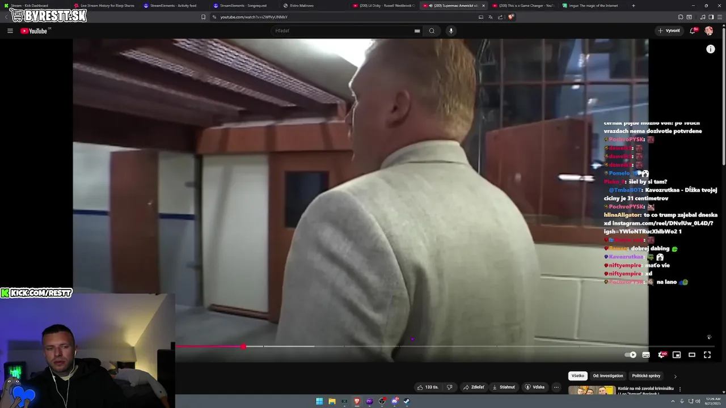Select the Všetko filter chip

click(577, 376)
